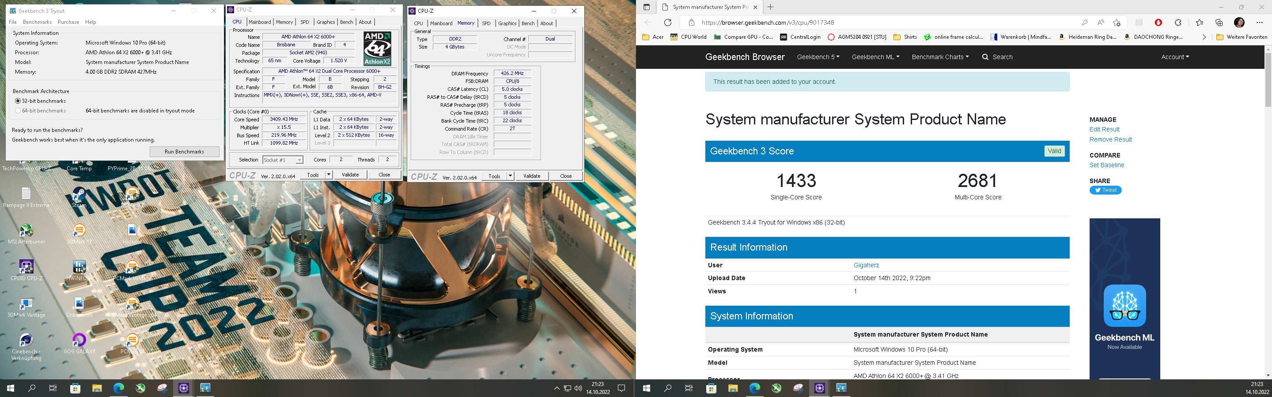Open left taskbar notification center icon
The image size is (1272, 397).
[621, 388]
